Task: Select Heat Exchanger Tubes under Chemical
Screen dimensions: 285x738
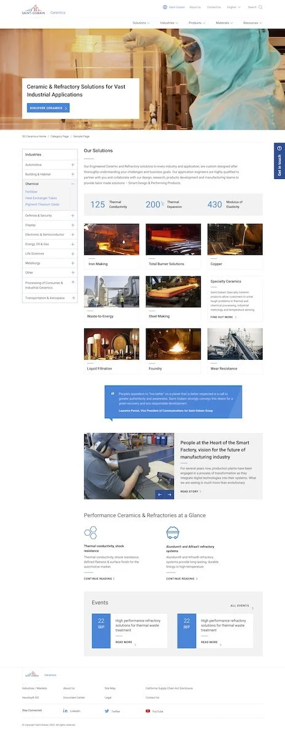Action: coord(41,198)
